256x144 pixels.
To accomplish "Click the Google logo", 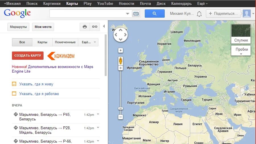I will [17, 13].
